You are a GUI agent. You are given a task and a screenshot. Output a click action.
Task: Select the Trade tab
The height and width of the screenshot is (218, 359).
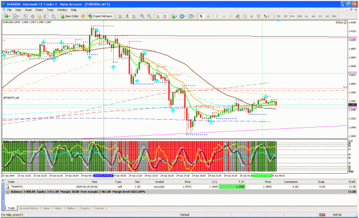(11, 208)
